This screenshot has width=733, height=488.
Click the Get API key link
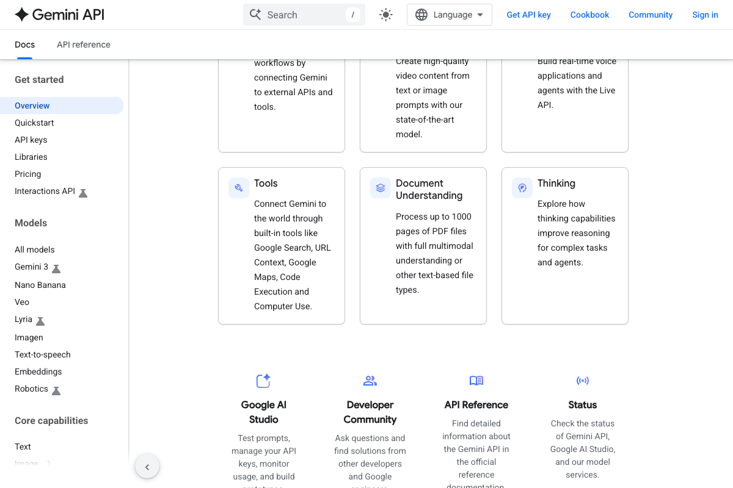point(528,14)
